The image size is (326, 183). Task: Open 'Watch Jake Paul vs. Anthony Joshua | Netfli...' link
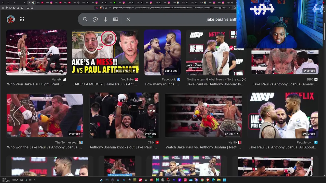(x=203, y=147)
